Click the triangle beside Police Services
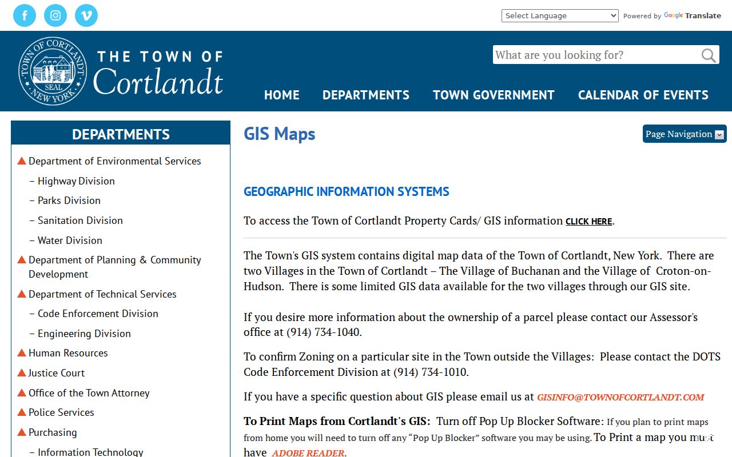The height and width of the screenshot is (457, 732). [x=22, y=412]
